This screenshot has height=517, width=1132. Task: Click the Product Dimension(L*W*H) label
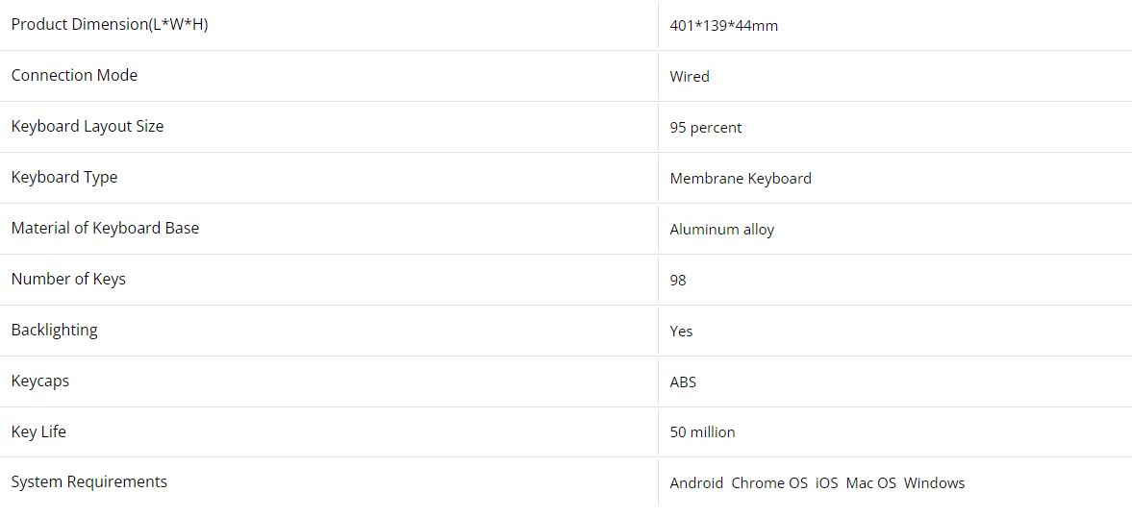pyautogui.click(x=110, y=25)
